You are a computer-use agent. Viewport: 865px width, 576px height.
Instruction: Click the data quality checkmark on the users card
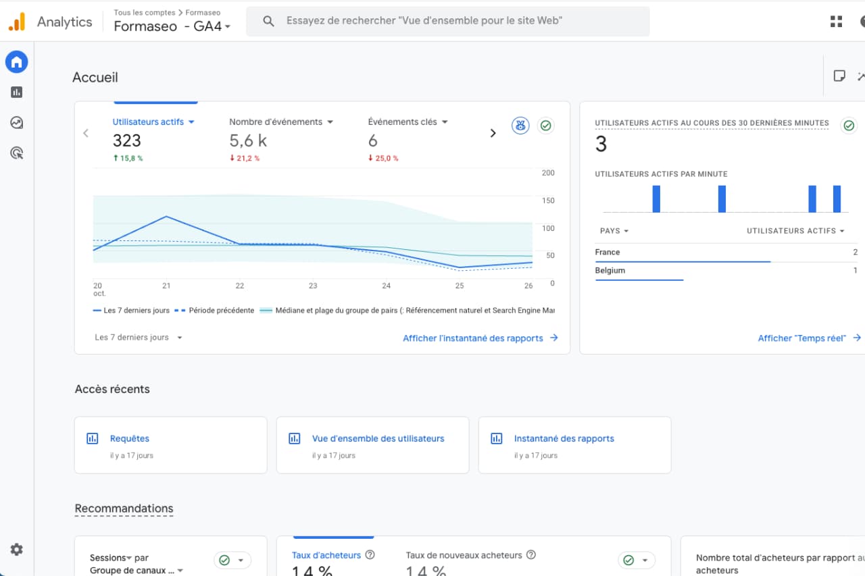point(545,125)
